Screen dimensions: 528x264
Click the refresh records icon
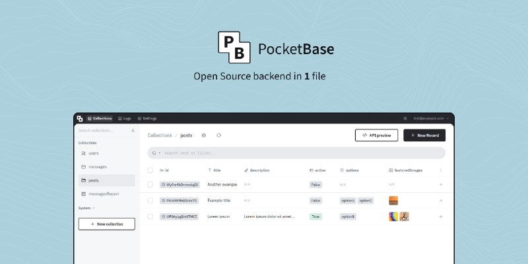pyautogui.click(x=218, y=135)
